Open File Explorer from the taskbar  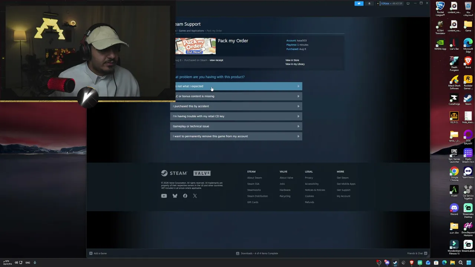(452, 263)
